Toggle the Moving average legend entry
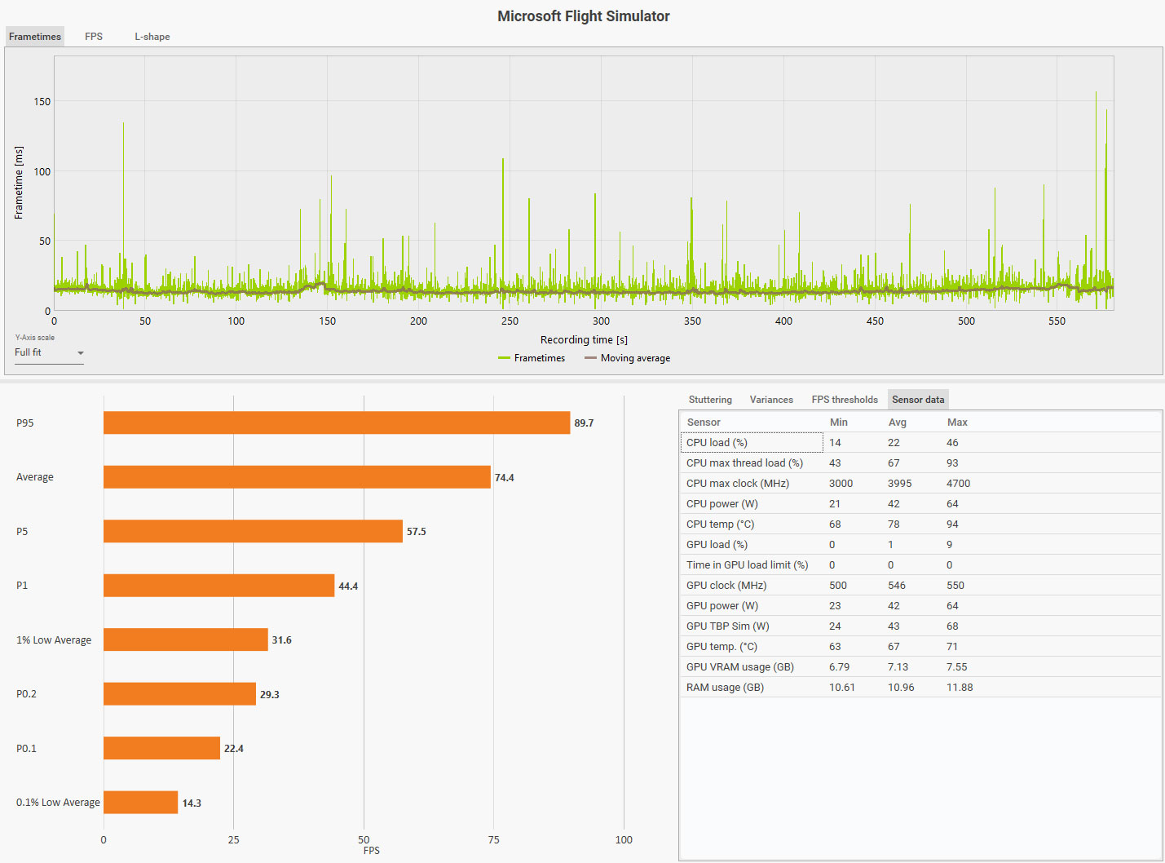 coord(627,358)
